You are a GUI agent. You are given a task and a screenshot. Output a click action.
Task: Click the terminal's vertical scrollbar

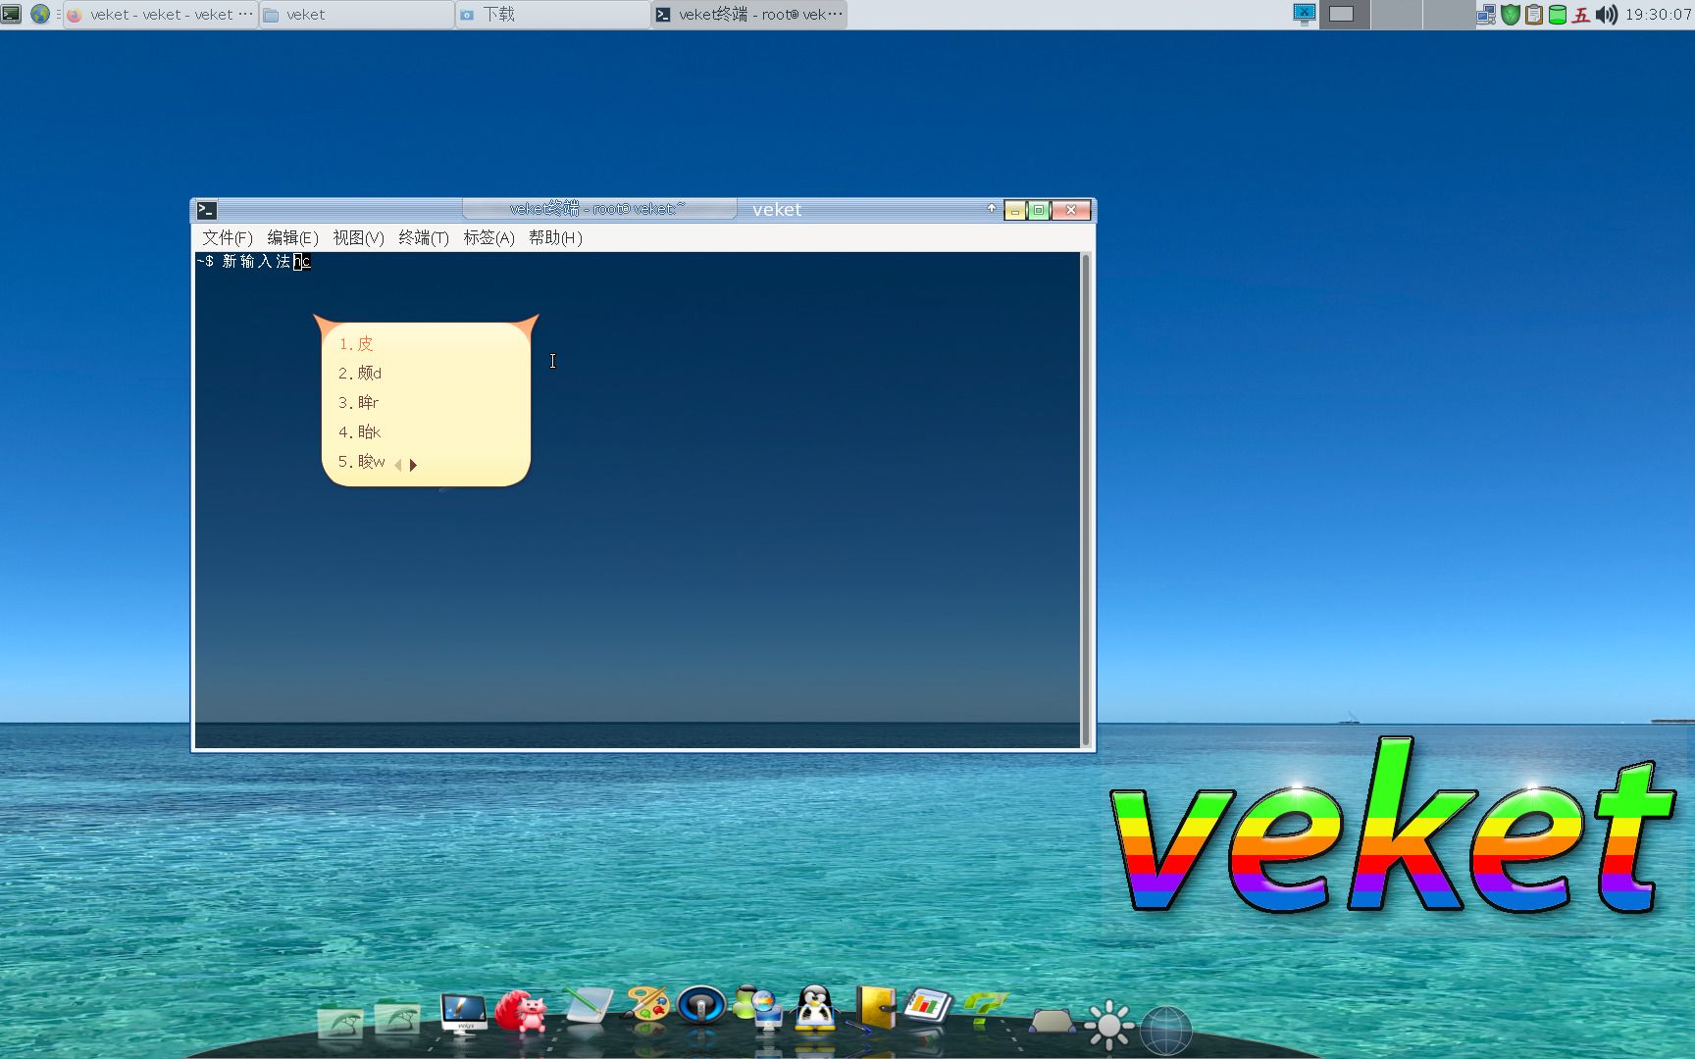[x=1085, y=500]
